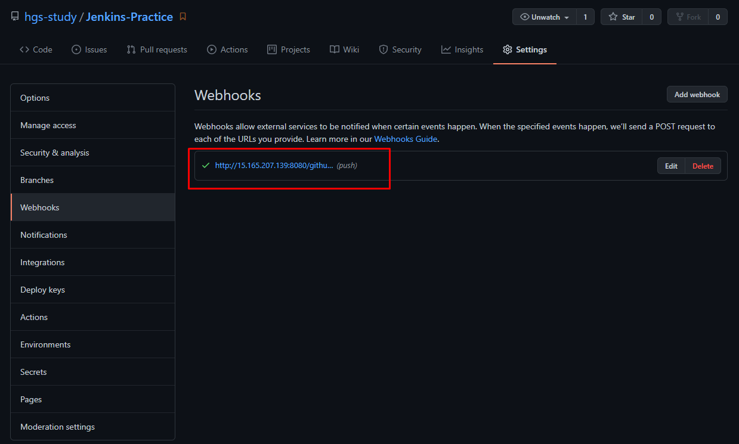Open Deploy keys in the sidebar

pos(93,290)
